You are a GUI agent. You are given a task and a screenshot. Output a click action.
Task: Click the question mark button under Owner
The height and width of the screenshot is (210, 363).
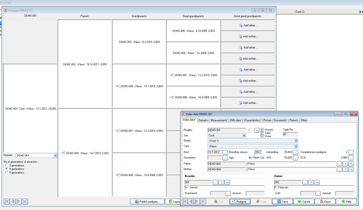pos(311,182)
